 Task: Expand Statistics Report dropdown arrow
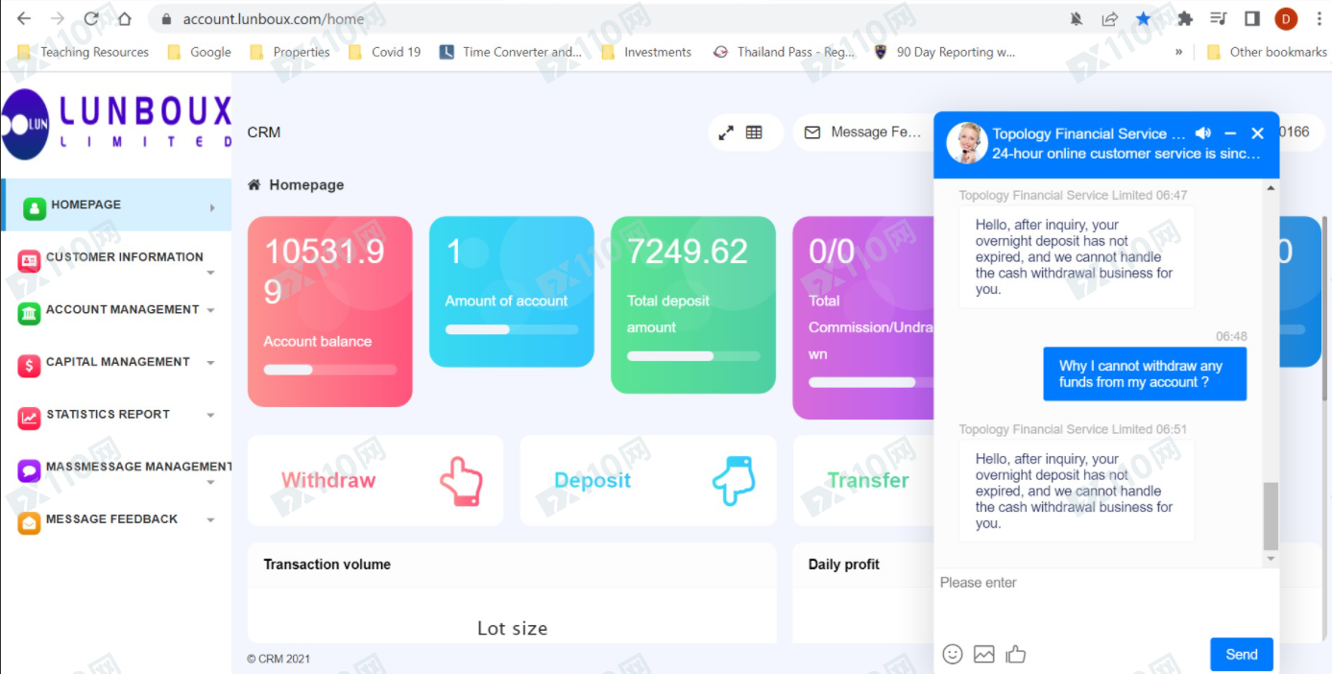(x=210, y=415)
